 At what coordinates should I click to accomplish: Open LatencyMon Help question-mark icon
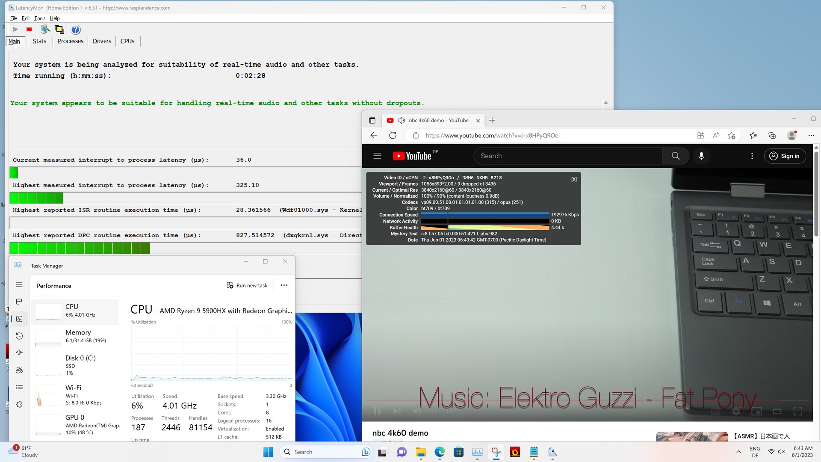[76, 30]
